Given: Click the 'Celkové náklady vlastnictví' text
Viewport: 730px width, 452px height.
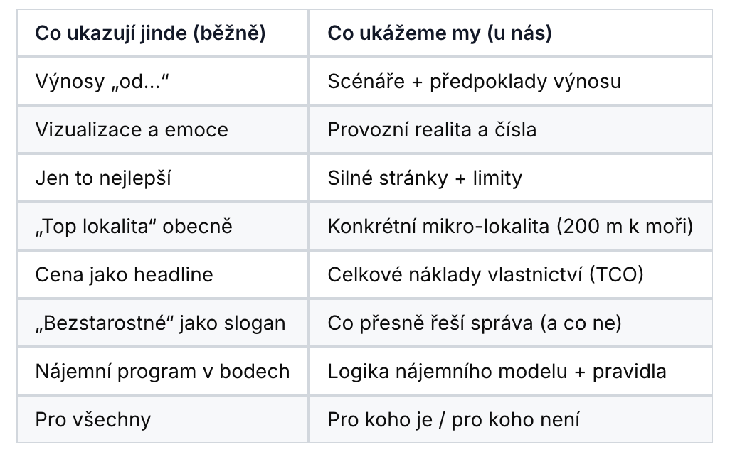Looking at the screenshot, I should (x=455, y=275).
